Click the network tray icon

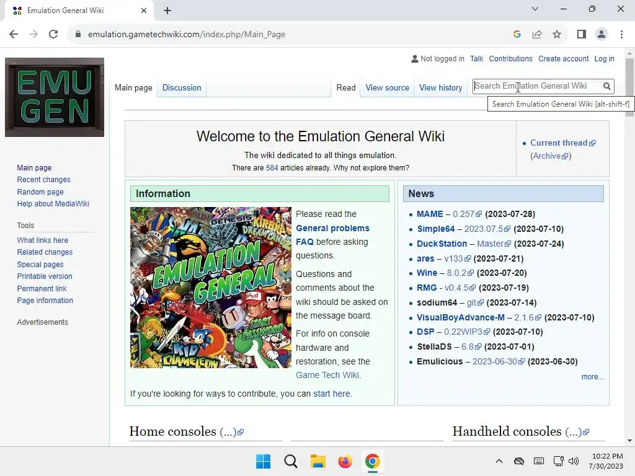pyautogui.click(x=559, y=461)
